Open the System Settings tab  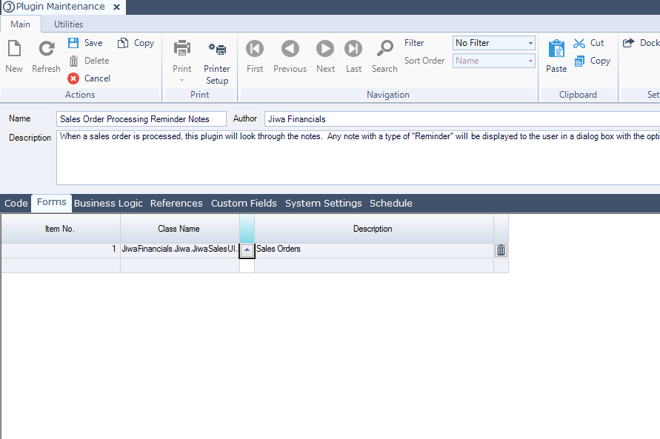click(323, 203)
